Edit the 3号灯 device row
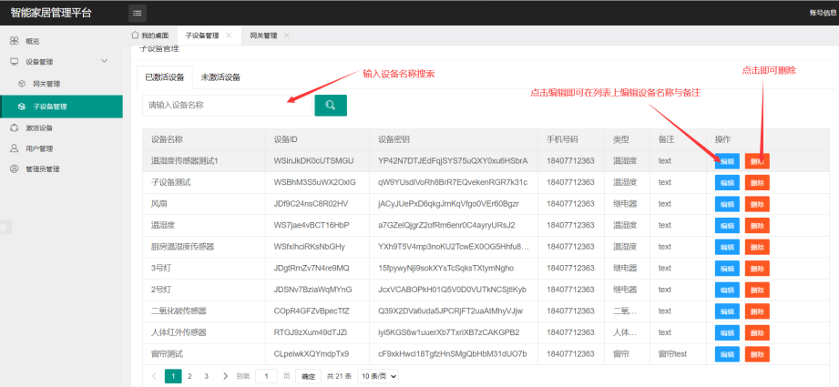The height and width of the screenshot is (387, 839). [x=727, y=269]
